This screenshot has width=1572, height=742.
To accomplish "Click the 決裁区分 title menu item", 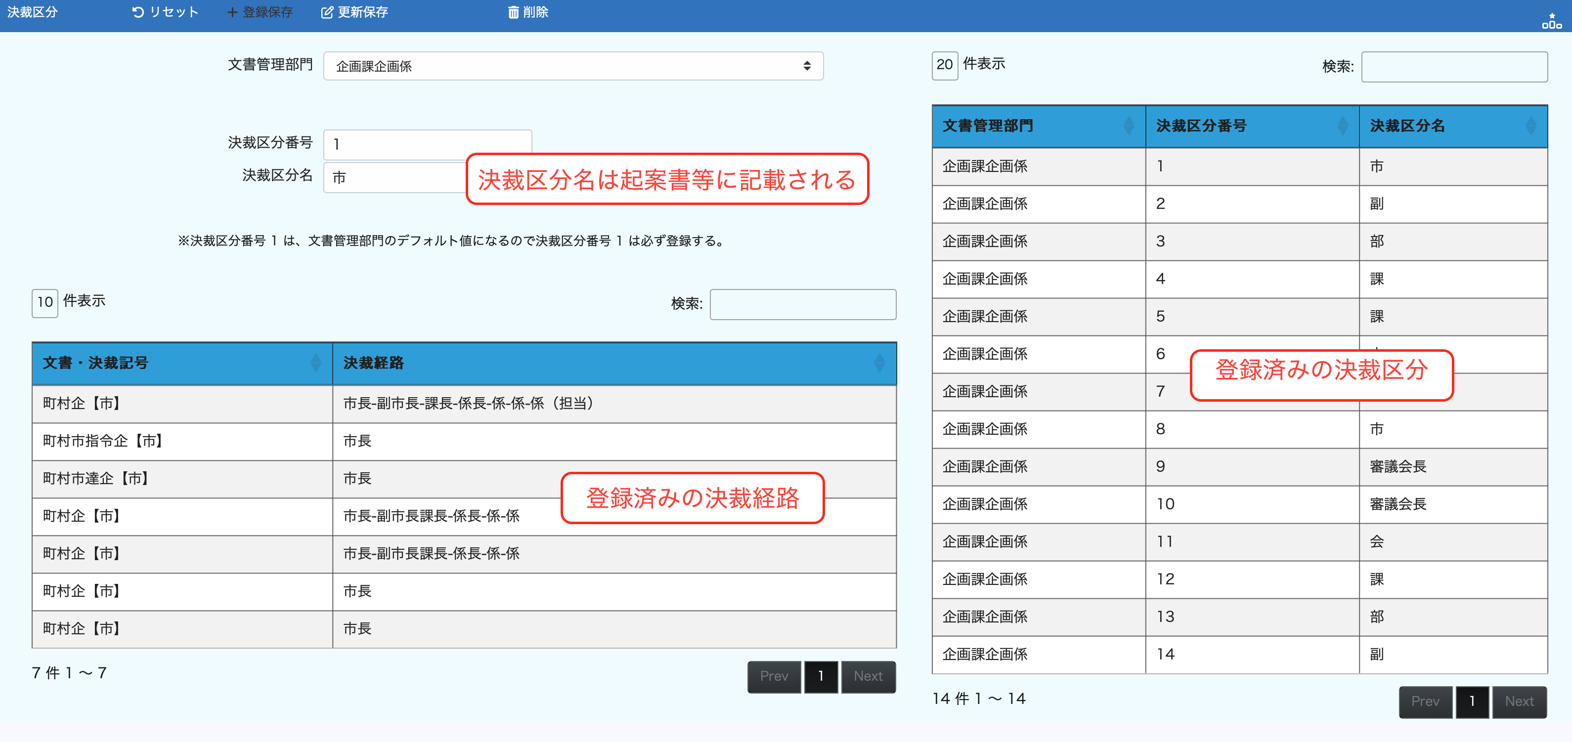I will coord(32,12).
